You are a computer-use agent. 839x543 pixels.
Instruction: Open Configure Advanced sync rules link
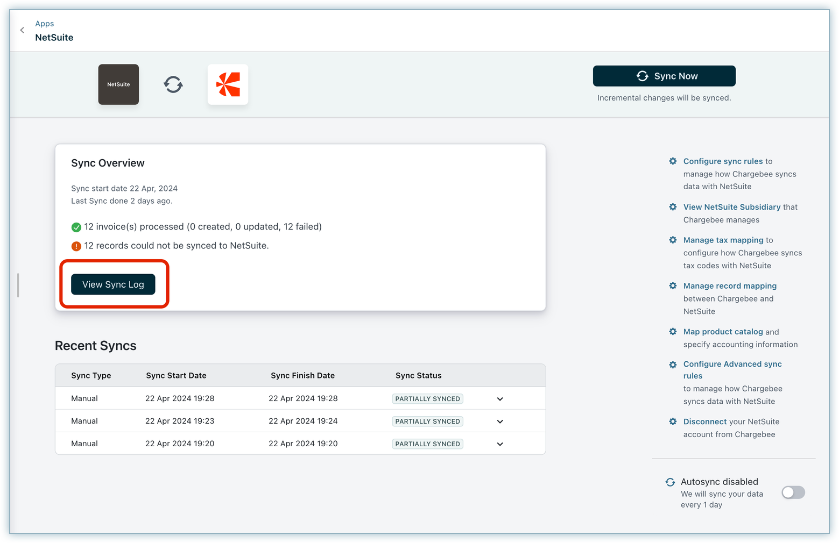[732, 365]
